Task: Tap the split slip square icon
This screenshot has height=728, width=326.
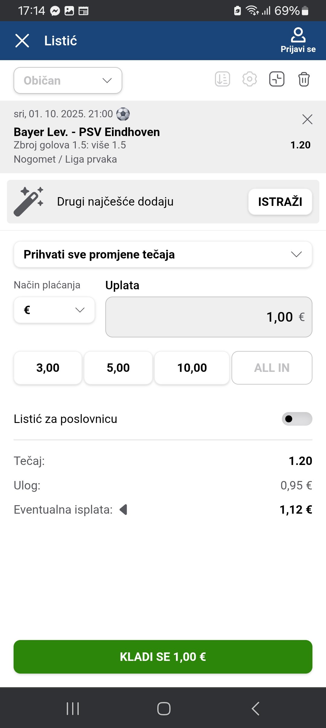Action: point(277,80)
